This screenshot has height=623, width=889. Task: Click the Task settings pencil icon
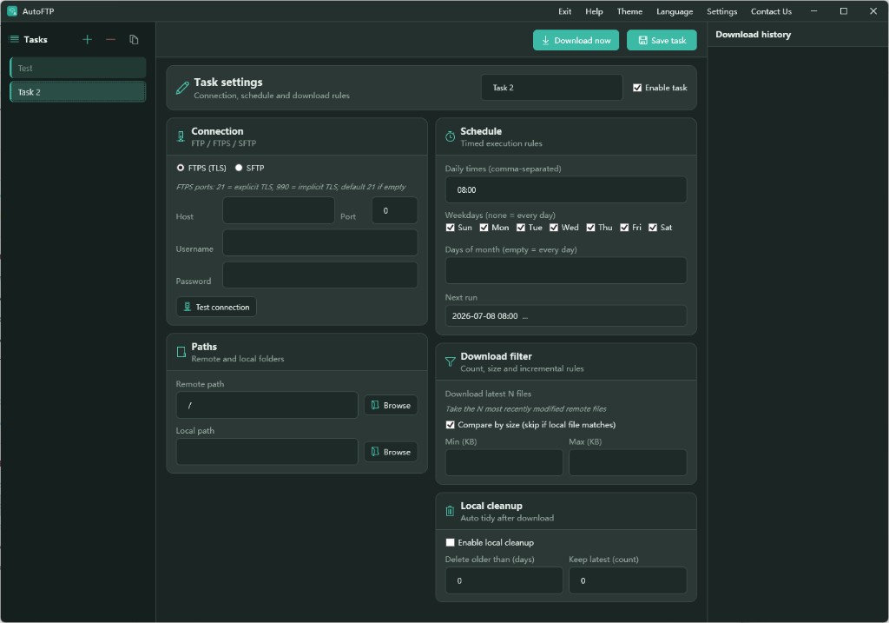tap(182, 88)
